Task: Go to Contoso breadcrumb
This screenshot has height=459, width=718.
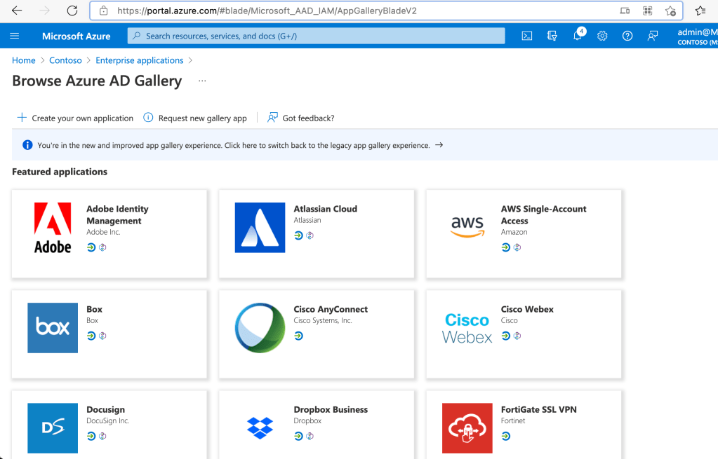Action: (65, 60)
